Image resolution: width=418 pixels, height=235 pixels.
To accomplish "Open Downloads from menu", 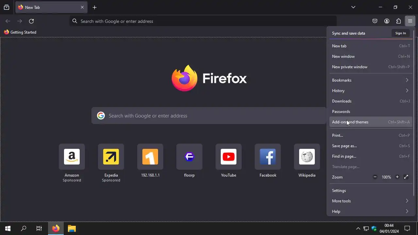I will 371,101.
